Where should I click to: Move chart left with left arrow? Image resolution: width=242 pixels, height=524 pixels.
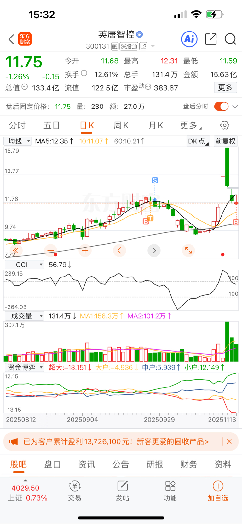119,251
